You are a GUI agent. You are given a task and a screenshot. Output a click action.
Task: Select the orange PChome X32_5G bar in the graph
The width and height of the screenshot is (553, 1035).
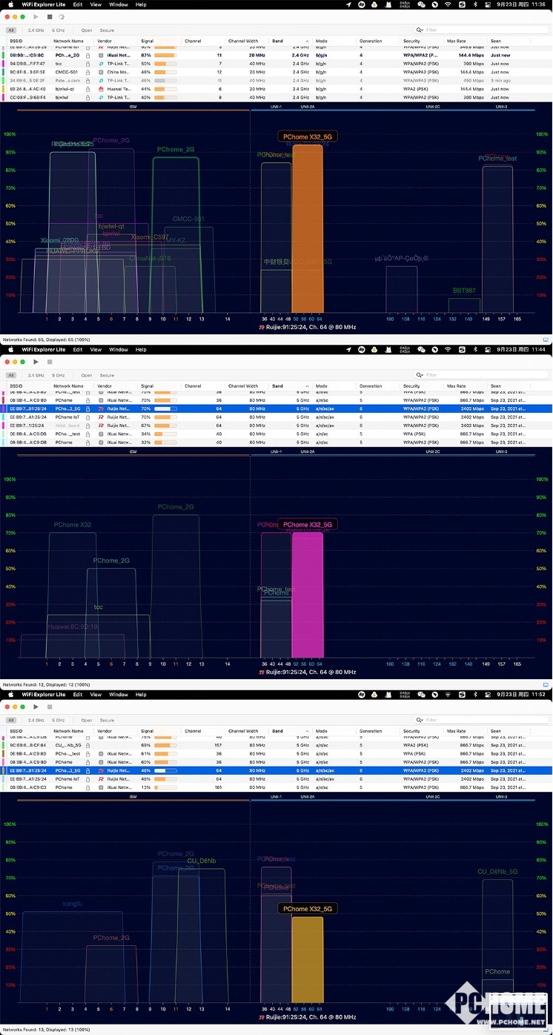[308, 228]
